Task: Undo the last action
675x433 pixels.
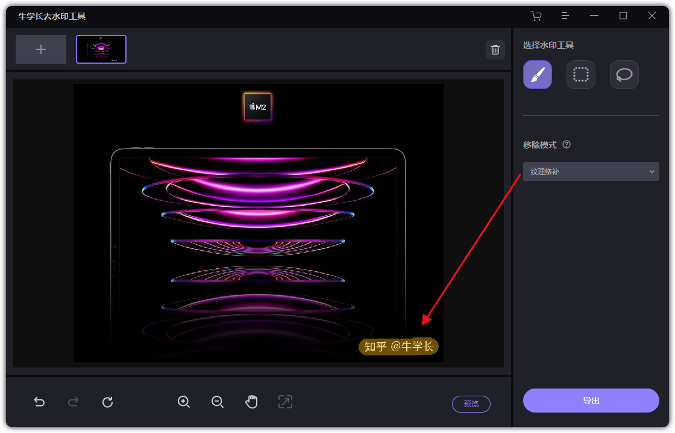Action: (39, 402)
